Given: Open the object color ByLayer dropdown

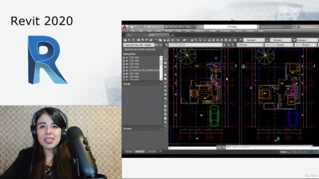Looking at the screenshot, I should 250,45.
